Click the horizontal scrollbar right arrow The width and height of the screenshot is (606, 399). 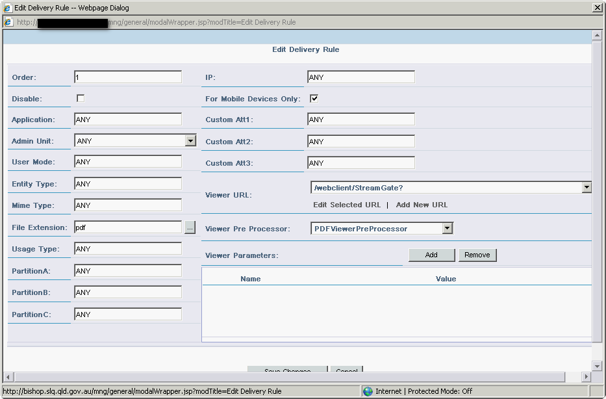coord(586,377)
